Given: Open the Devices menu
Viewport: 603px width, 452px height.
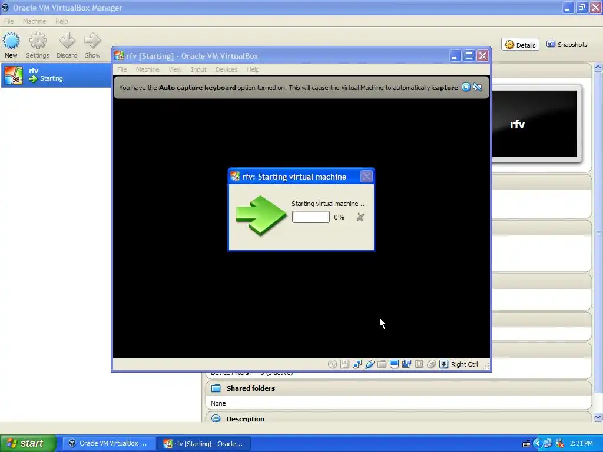Looking at the screenshot, I should 226,69.
